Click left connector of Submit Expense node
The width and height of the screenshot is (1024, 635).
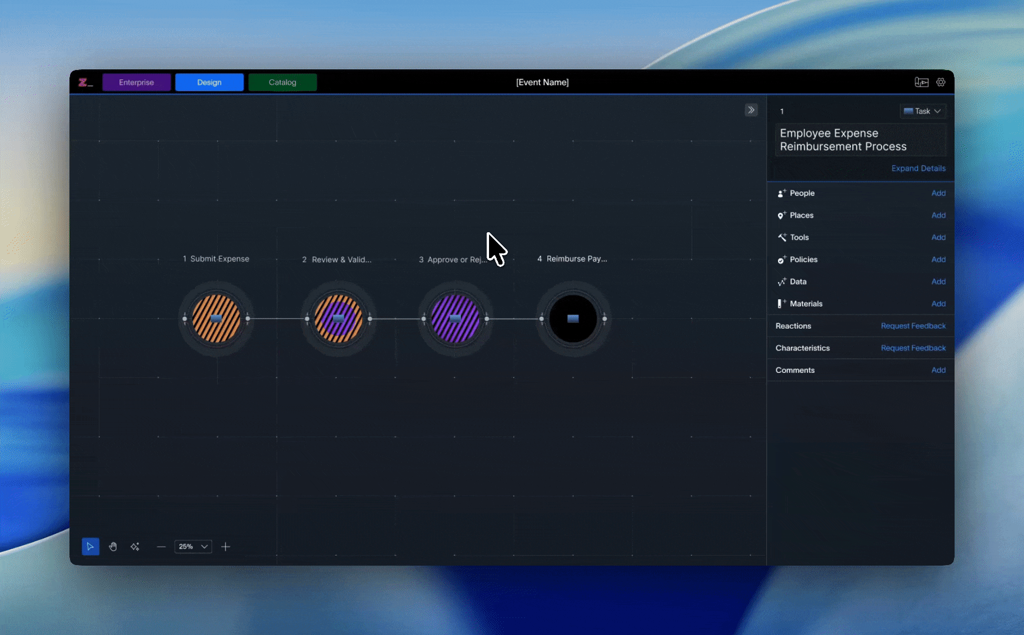point(185,319)
